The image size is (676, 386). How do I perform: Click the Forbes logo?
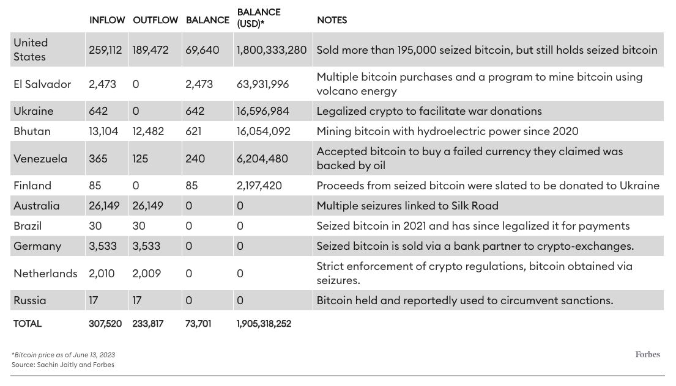click(647, 355)
